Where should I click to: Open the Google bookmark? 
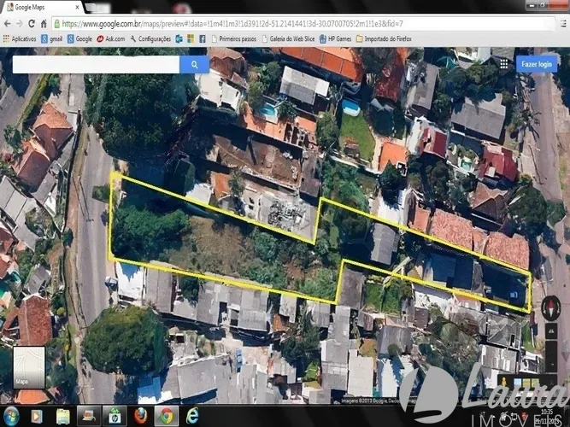[x=79, y=39]
